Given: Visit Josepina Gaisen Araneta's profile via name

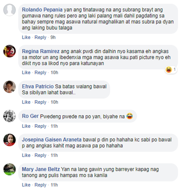Looking at the screenshot, I should (x=52, y=140).
